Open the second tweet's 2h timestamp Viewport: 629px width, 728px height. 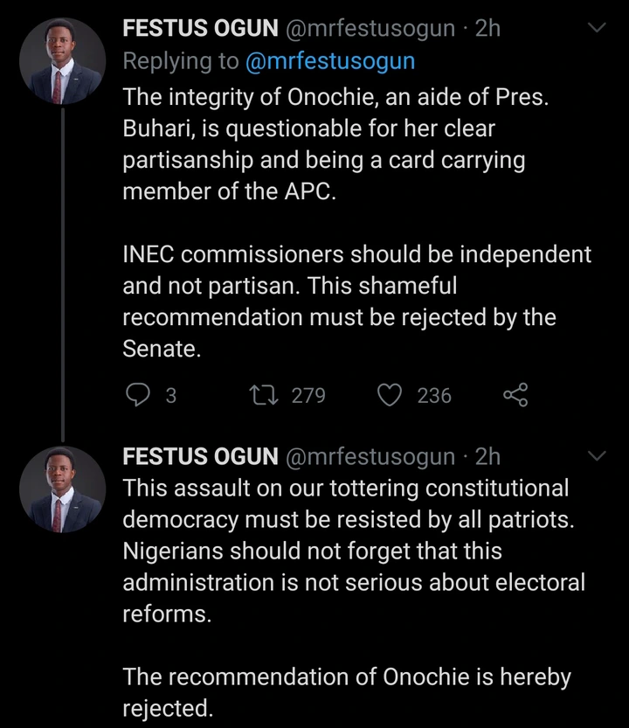(488, 456)
